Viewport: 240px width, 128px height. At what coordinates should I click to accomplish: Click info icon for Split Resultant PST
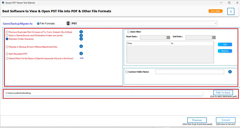tap(81, 53)
